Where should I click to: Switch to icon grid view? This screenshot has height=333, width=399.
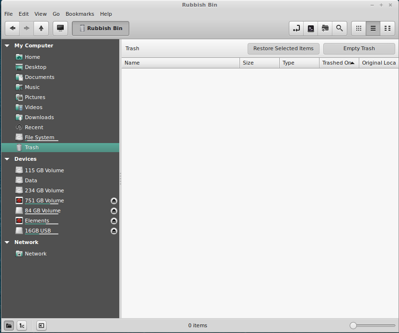[358, 28]
